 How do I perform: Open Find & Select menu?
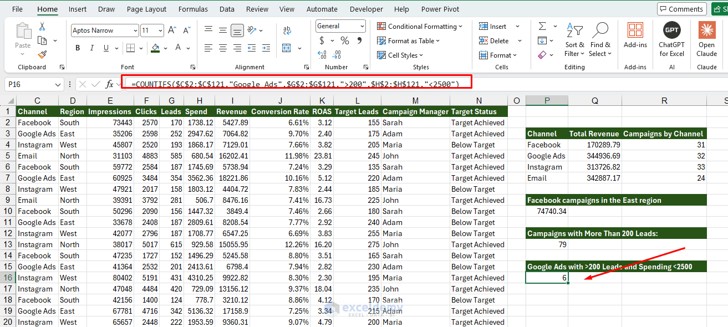(600, 40)
